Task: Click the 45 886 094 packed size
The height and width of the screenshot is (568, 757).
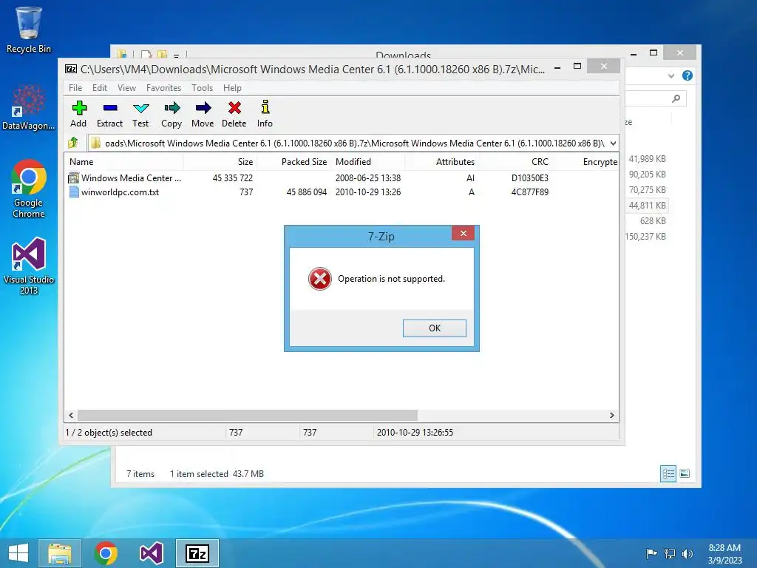Action: [x=307, y=192]
